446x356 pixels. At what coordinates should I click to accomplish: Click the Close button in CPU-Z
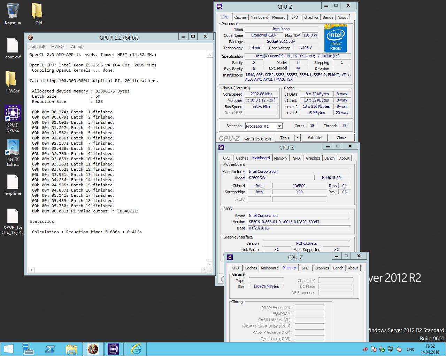(x=341, y=138)
